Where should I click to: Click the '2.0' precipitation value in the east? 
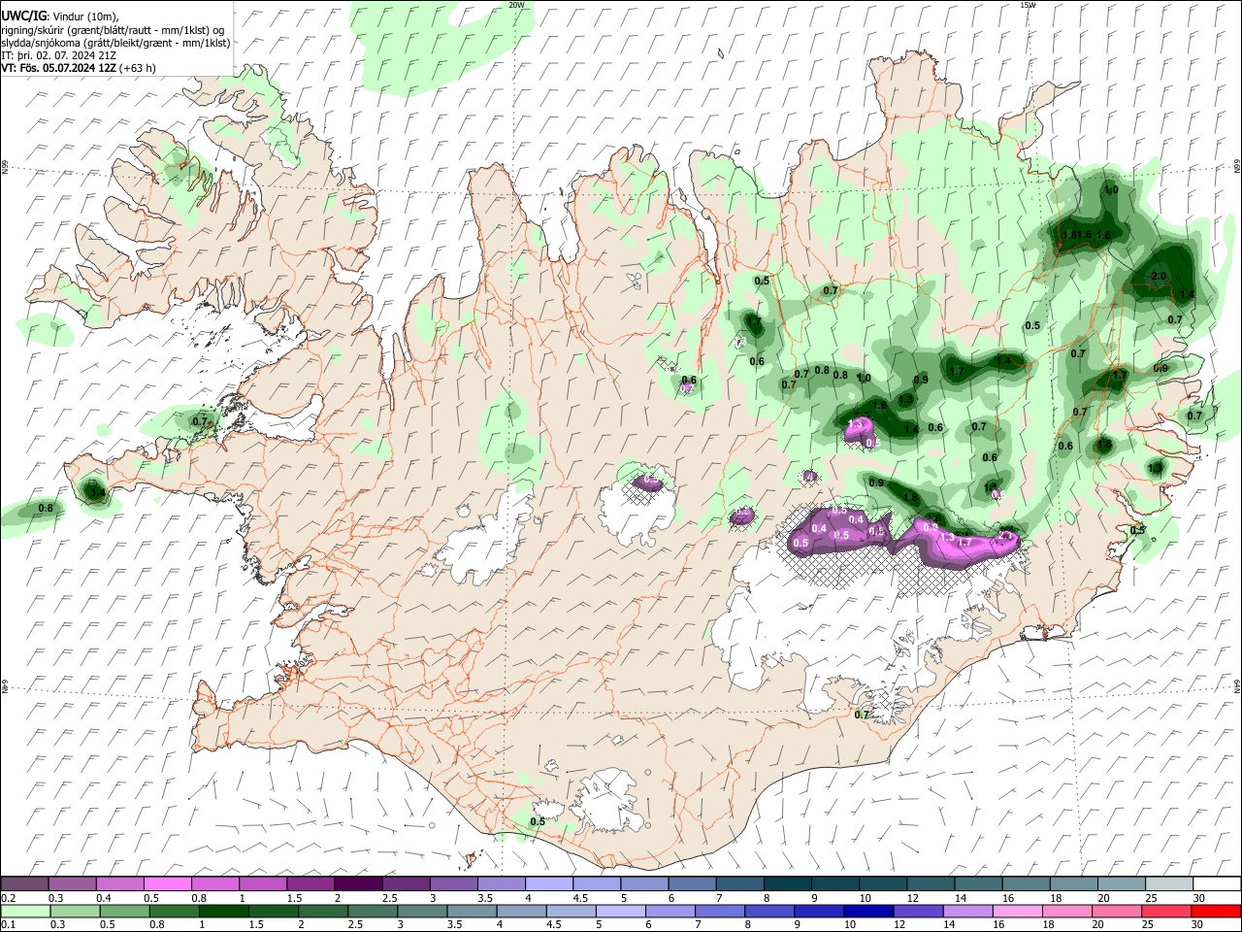coord(1158,276)
